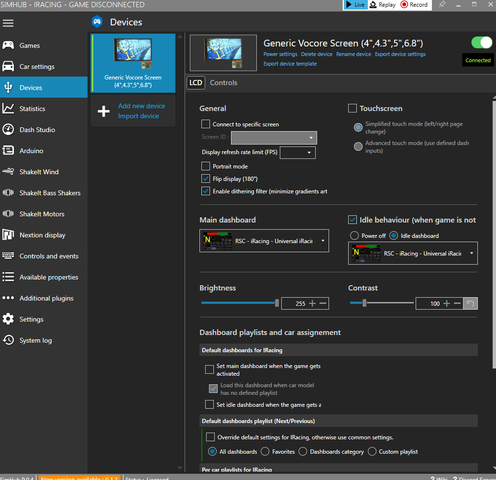This screenshot has width=496, height=480.
Task: Click the Add new device link
Action: pyautogui.click(x=142, y=106)
